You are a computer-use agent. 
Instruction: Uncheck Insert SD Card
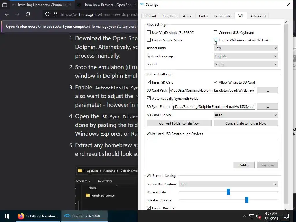tap(149, 82)
